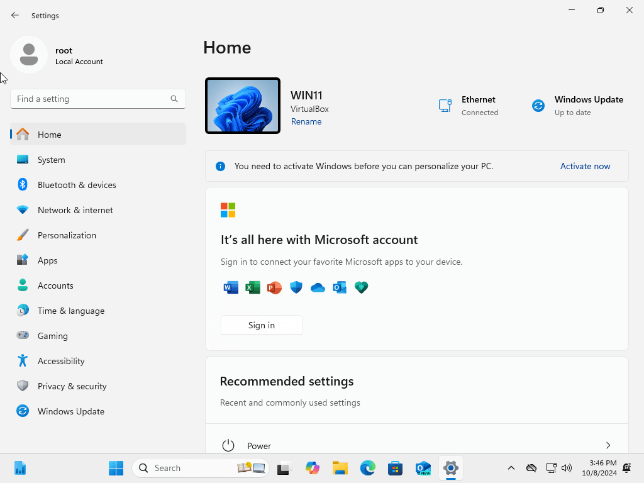644x483 pixels.
Task: Click the Settings gear on the taskbar
Action: [450, 468]
